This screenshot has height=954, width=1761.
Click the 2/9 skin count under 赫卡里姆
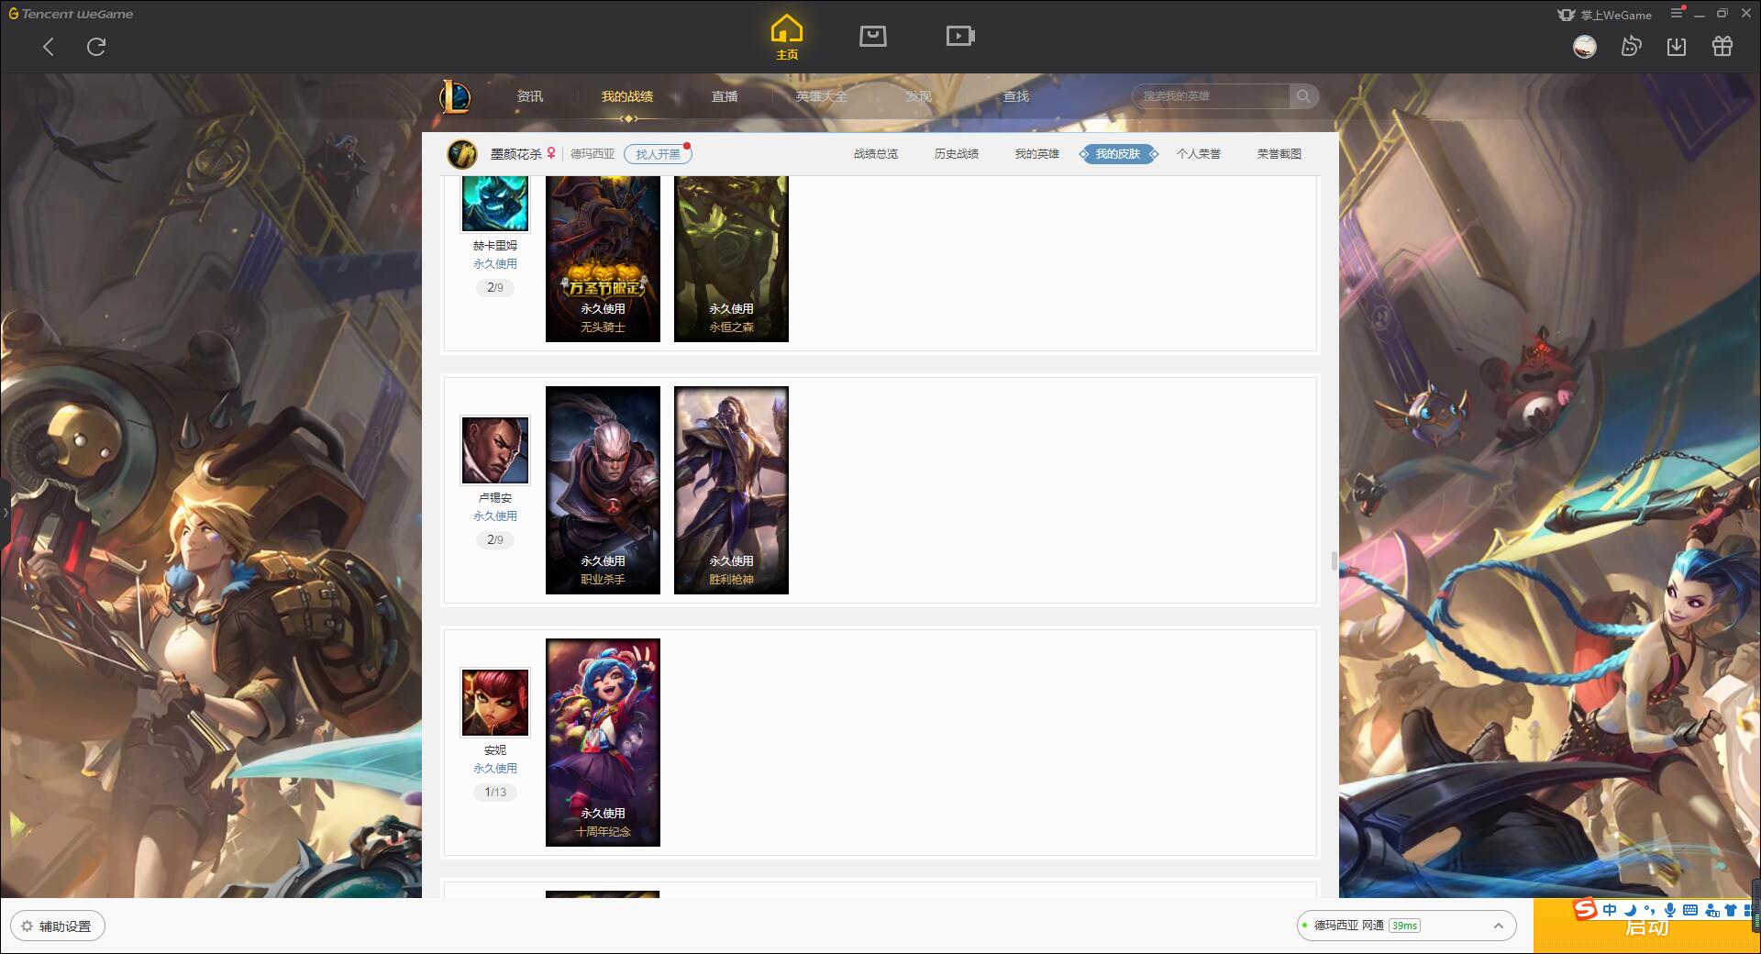pyautogui.click(x=495, y=288)
